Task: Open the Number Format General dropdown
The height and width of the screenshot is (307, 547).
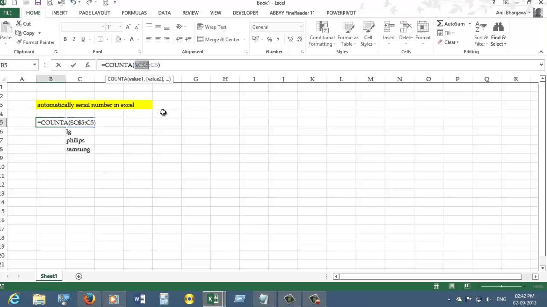Action: pyautogui.click(x=301, y=27)
